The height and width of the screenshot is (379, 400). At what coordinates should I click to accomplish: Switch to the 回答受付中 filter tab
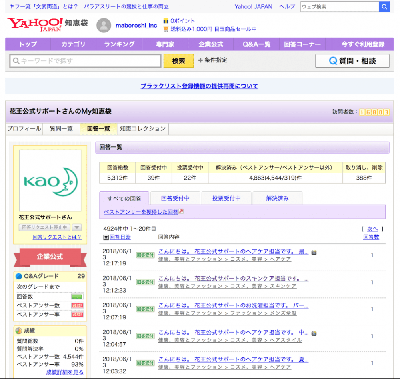tap(175, 198)
